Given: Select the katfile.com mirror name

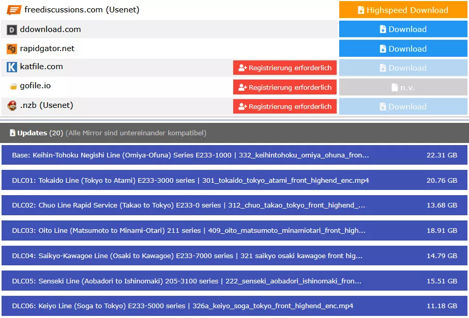Looking at the screenshot, I should (x=41, y=66).
